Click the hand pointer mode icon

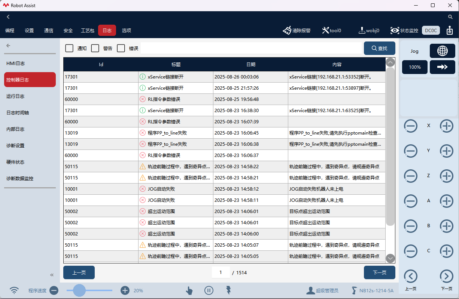[x=189, y=290]
